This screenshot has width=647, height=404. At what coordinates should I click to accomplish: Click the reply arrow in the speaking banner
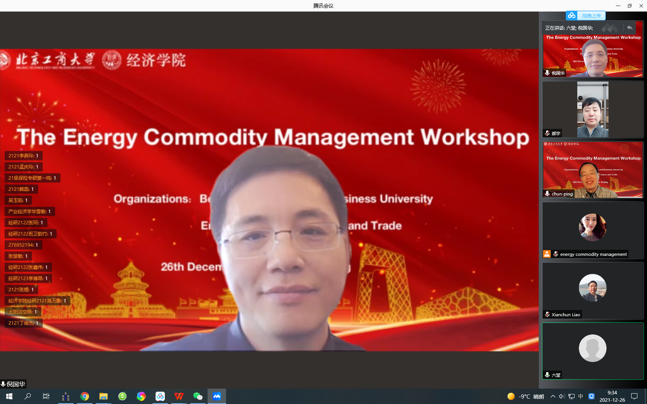[630, 28]
